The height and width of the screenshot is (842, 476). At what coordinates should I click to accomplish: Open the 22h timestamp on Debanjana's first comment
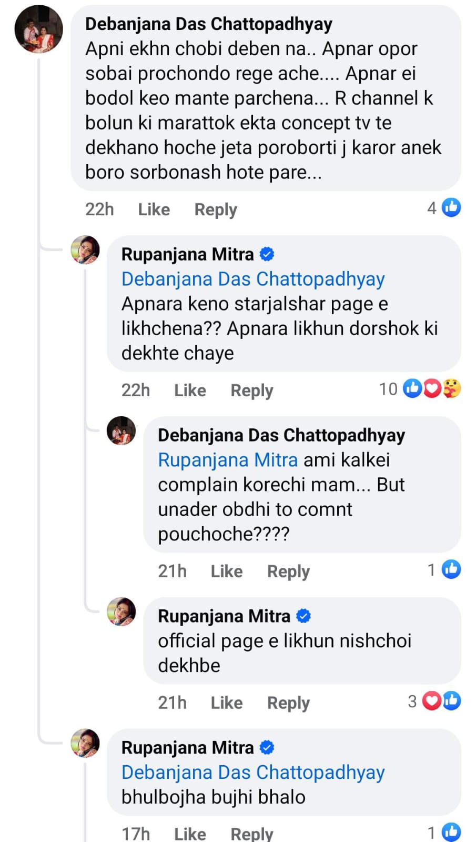point(99,209)
